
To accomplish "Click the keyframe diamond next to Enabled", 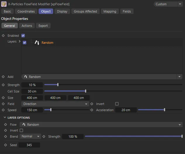I will pyautogui.click(x=3, y=36).
